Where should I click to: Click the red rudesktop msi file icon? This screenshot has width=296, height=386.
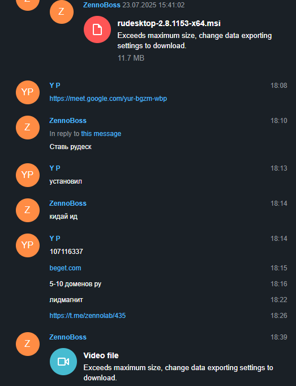click(97, 29)
